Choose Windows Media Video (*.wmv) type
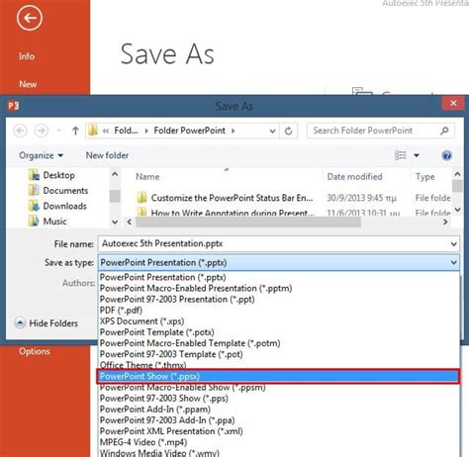 [279, 452]
